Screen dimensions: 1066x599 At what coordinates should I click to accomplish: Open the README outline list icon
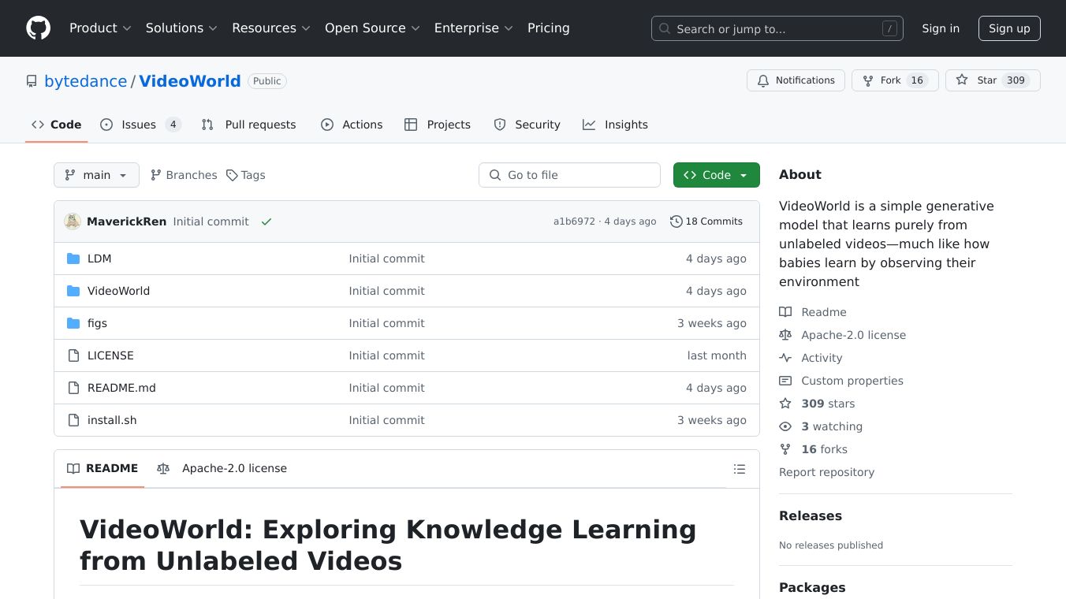click(x=739, y=469)
